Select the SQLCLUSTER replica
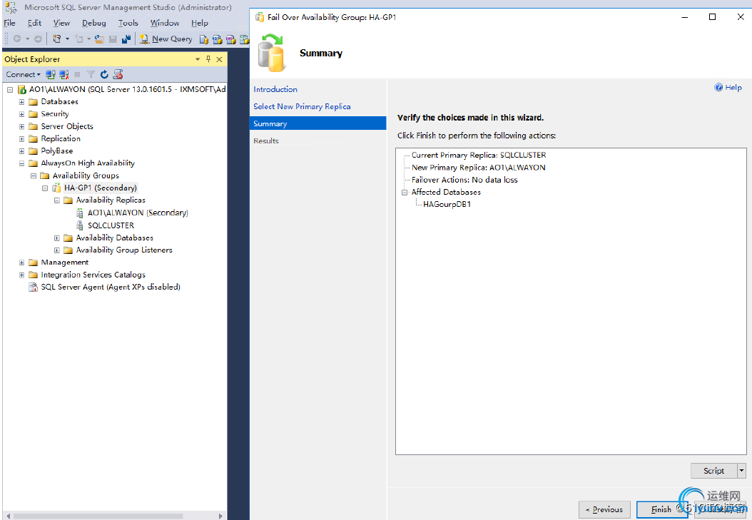752x520 pixels. coord(111,225)
